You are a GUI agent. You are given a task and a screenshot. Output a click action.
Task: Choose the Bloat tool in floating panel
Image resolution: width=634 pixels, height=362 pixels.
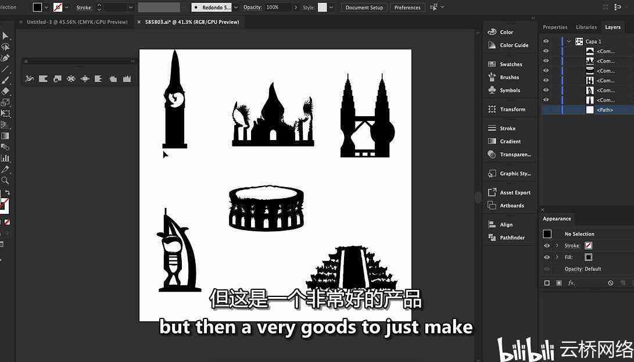coord(85,79)
